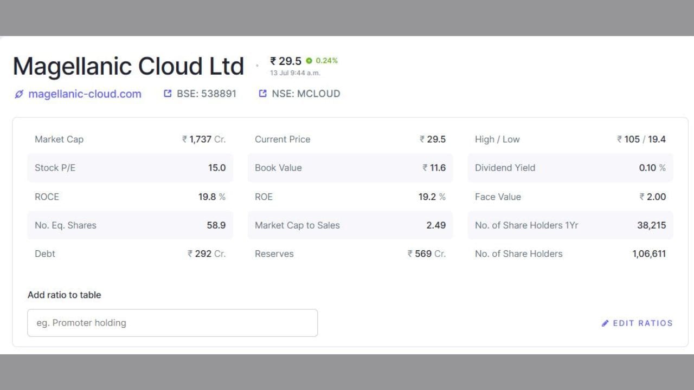Open the NSE: MCLOUD link
This screenshot has height=390, width=694.
pyautogui.click(x=306, y=94)
